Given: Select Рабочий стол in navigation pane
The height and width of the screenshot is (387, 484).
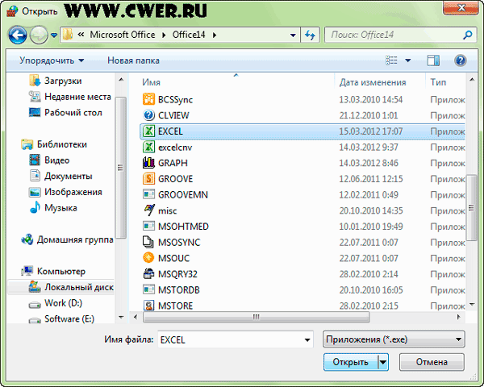Looking at the screenshot, I should 73,113.
